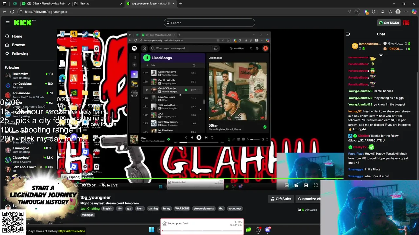Viewport: 419px width, 235px height.
Task: Open the Just Chatting category link
Action: (90, 209)
